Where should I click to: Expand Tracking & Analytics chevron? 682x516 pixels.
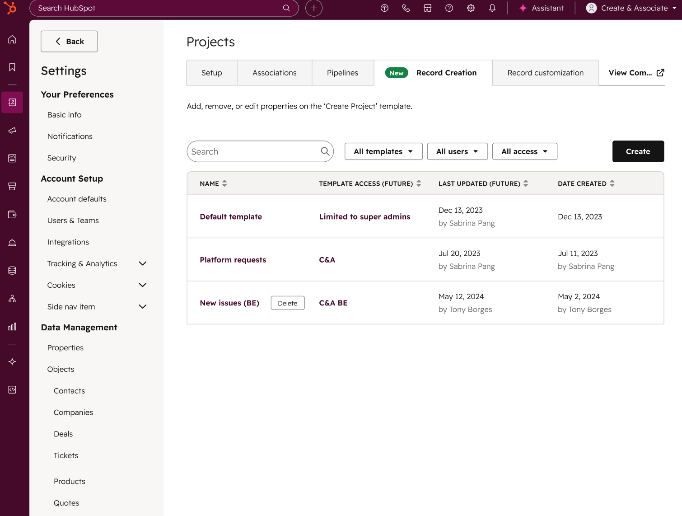[143, 263]
